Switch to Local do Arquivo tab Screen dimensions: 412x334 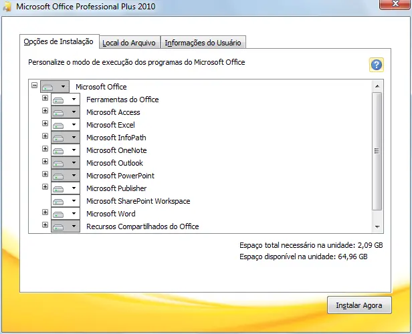129,43
